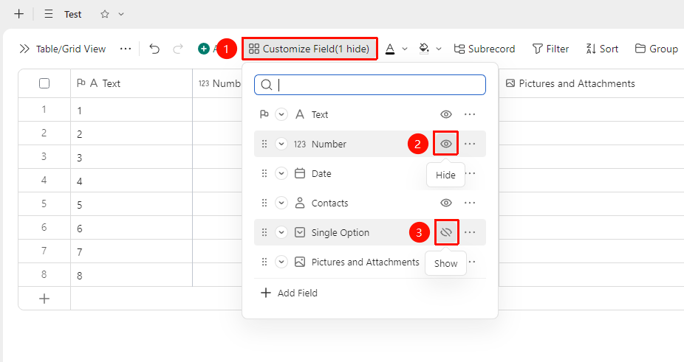Open the hamburger menu beside Test
Image resolution: width=684 pixels, height=362 pixels.
coord(49,14)
